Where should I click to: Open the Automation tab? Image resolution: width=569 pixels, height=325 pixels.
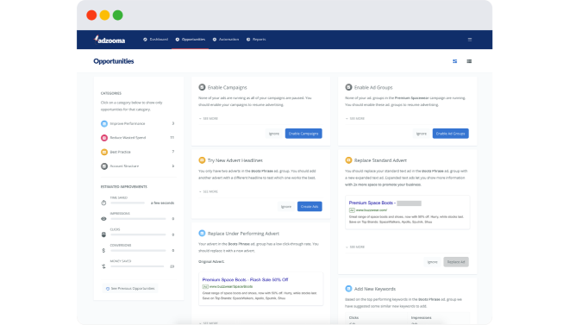(226, 40)
